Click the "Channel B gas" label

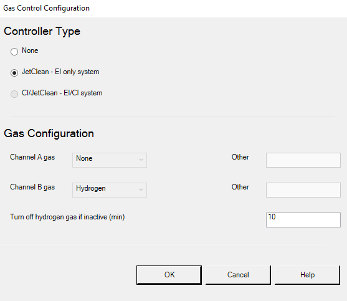[32, 187]
